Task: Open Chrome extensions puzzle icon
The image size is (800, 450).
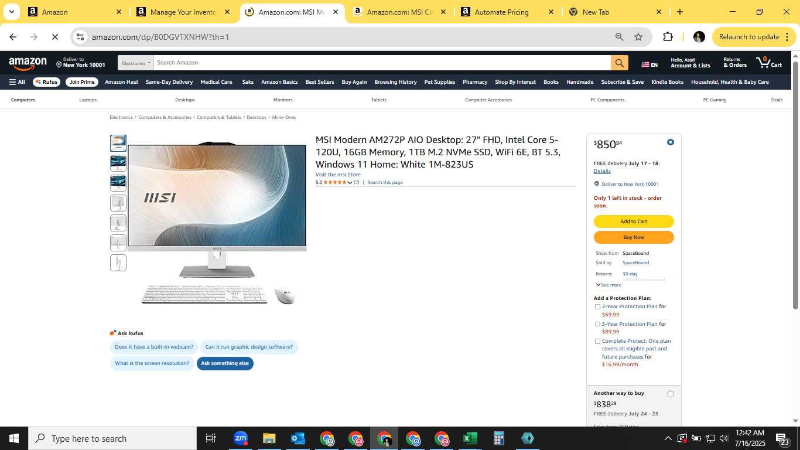Action: tap(668, 37)
